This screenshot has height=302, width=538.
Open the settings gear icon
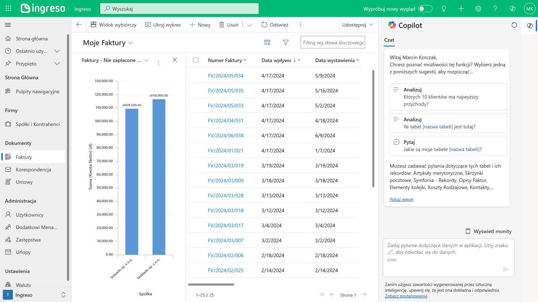pyautogui.click(x=478, y=8)
